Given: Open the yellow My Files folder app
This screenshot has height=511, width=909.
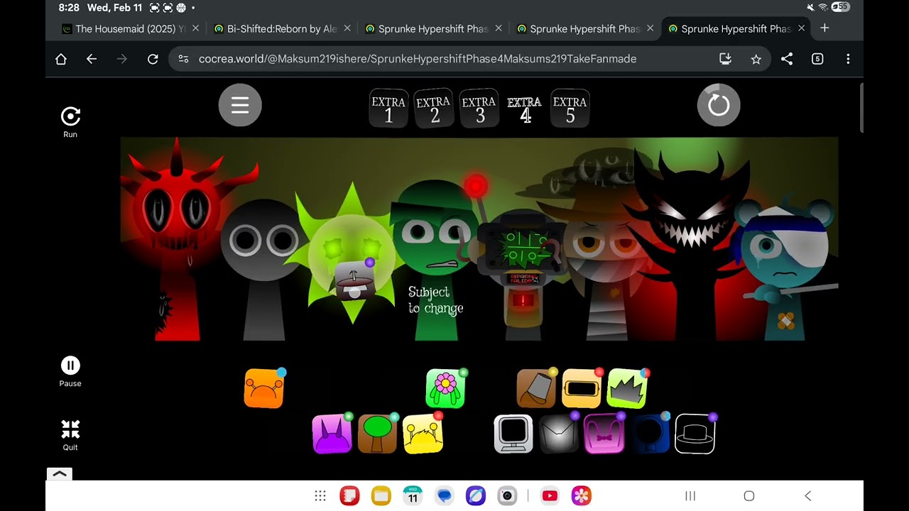Looking at the screenshot, I should click(x=381, y=496).
